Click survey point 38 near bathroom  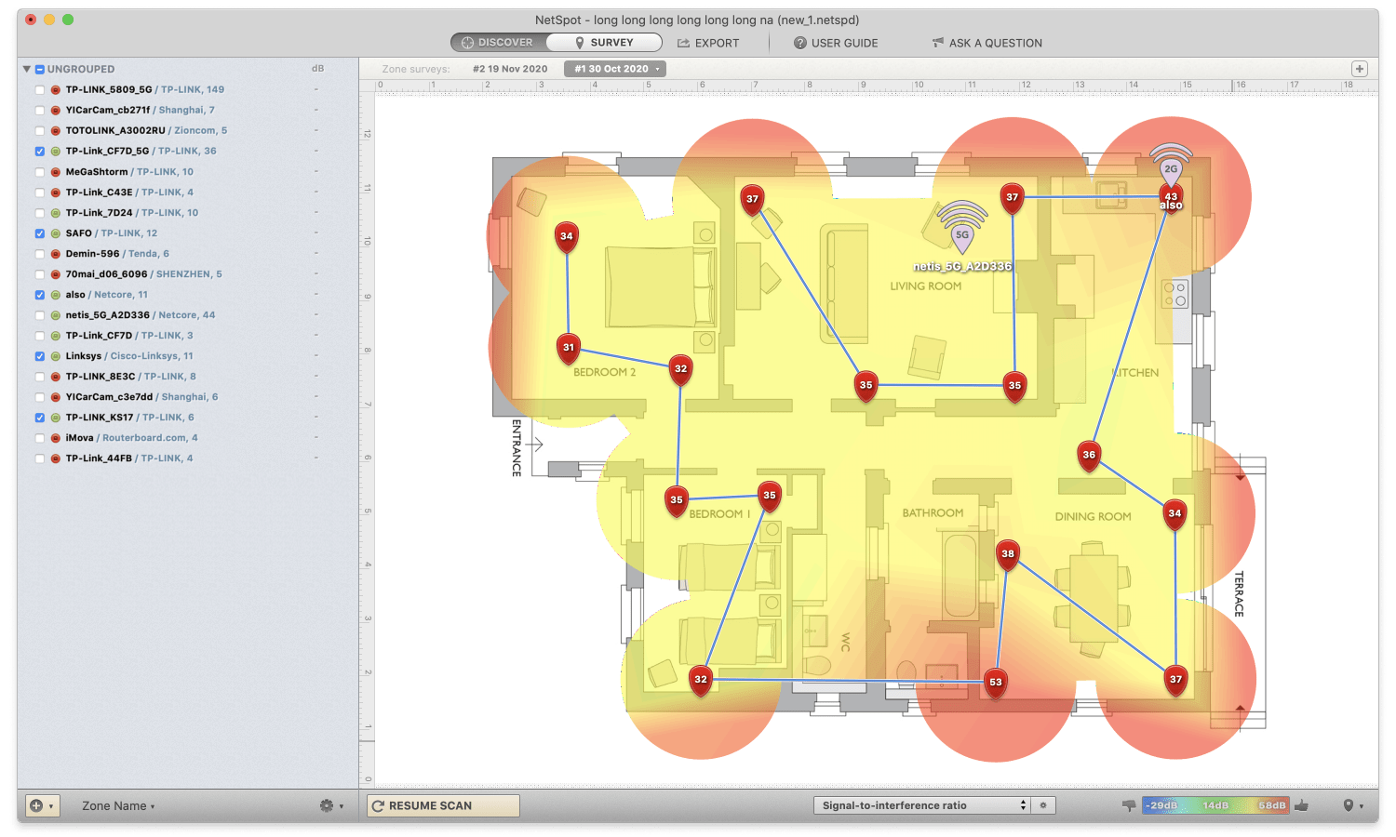coord(1008,554)
